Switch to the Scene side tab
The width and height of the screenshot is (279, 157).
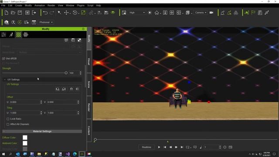89,84
